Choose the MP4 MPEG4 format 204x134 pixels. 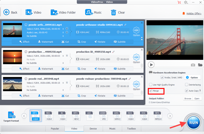coord(158,116)
